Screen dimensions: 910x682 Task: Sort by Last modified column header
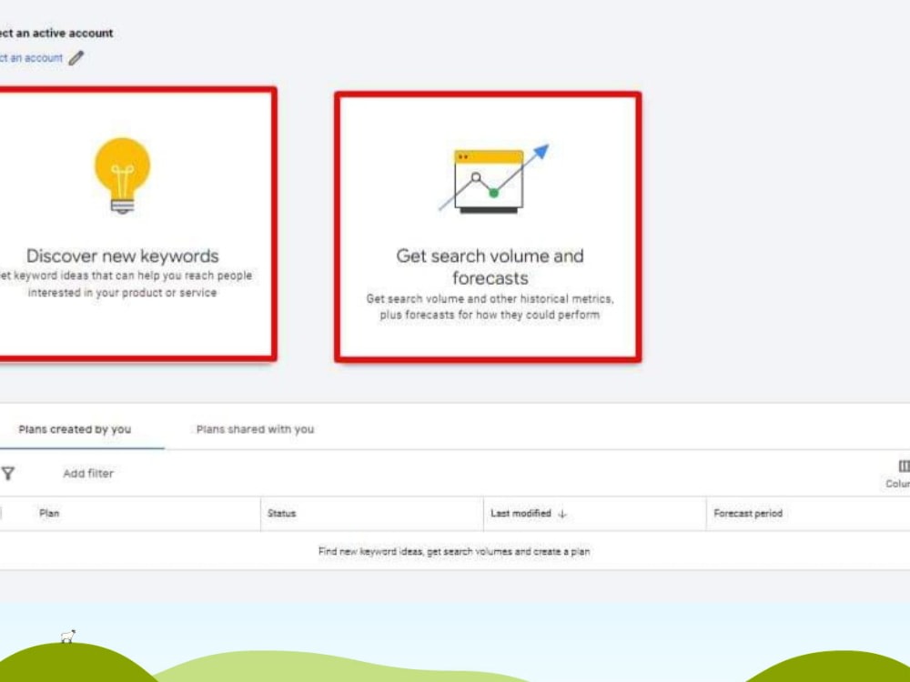click(x=521, y=514)
